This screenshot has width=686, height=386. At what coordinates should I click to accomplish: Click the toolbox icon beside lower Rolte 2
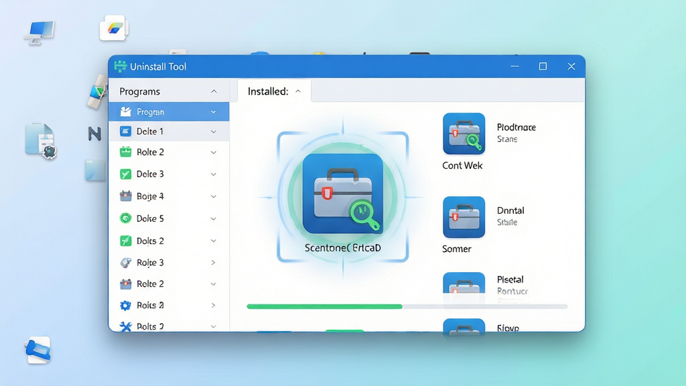point(125,283)
